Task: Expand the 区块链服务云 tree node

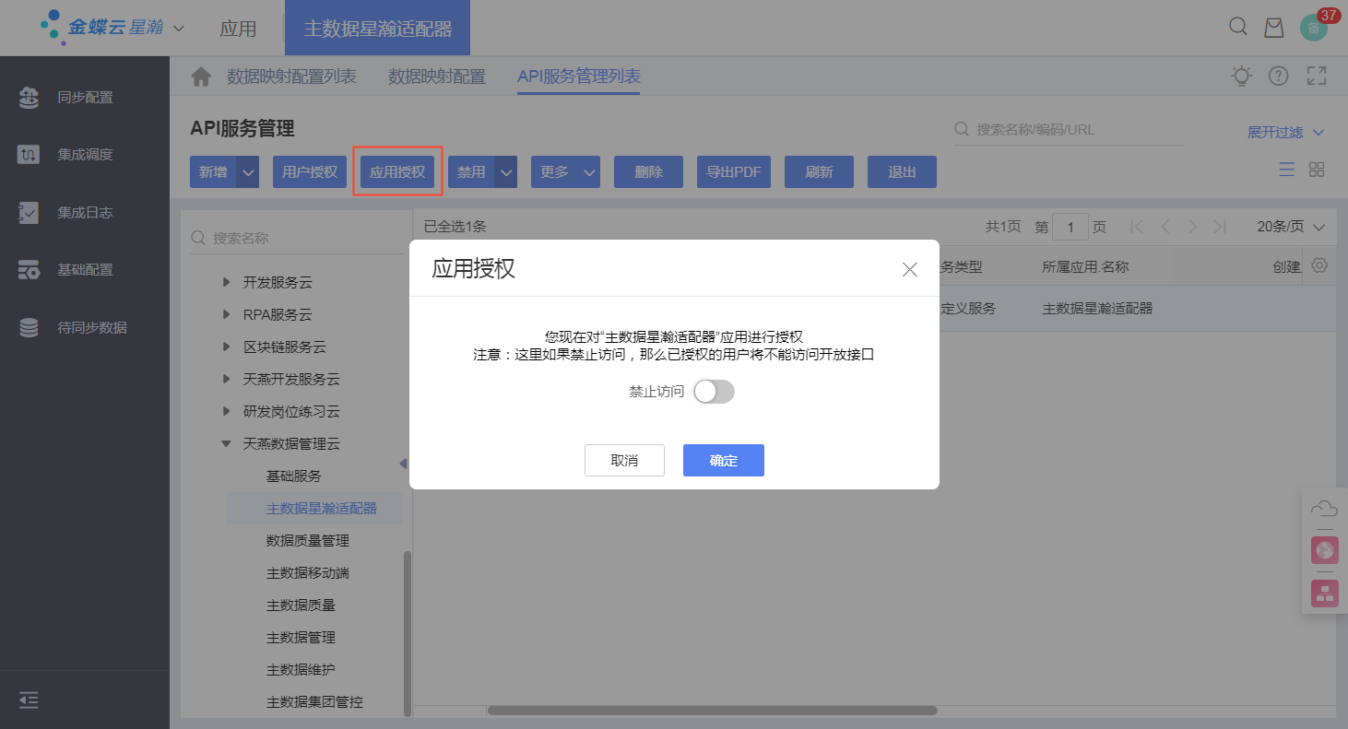Action: point(227,347)
